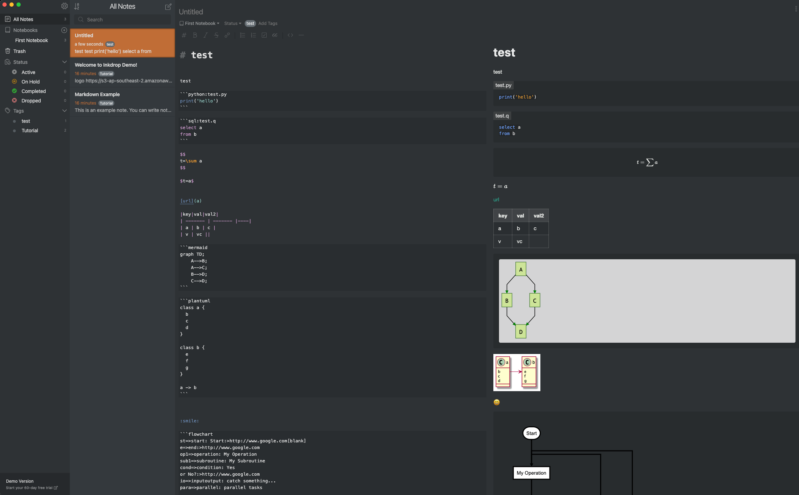Click the Demo Version label in the sidebar

(x=20, y=481)
